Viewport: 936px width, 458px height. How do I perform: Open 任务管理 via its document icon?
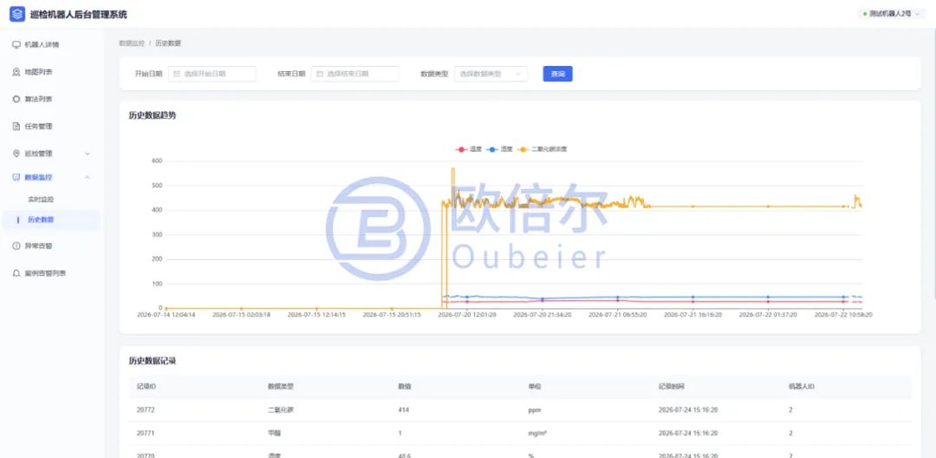point(16,127)
